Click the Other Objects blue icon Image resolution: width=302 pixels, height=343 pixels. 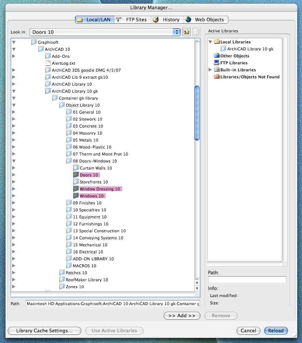pos(217,56)
